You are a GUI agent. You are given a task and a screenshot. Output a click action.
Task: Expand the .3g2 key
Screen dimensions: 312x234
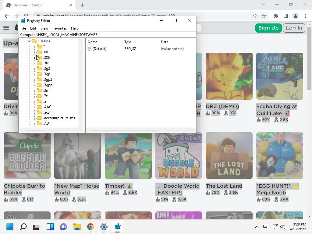click(34, 69)
